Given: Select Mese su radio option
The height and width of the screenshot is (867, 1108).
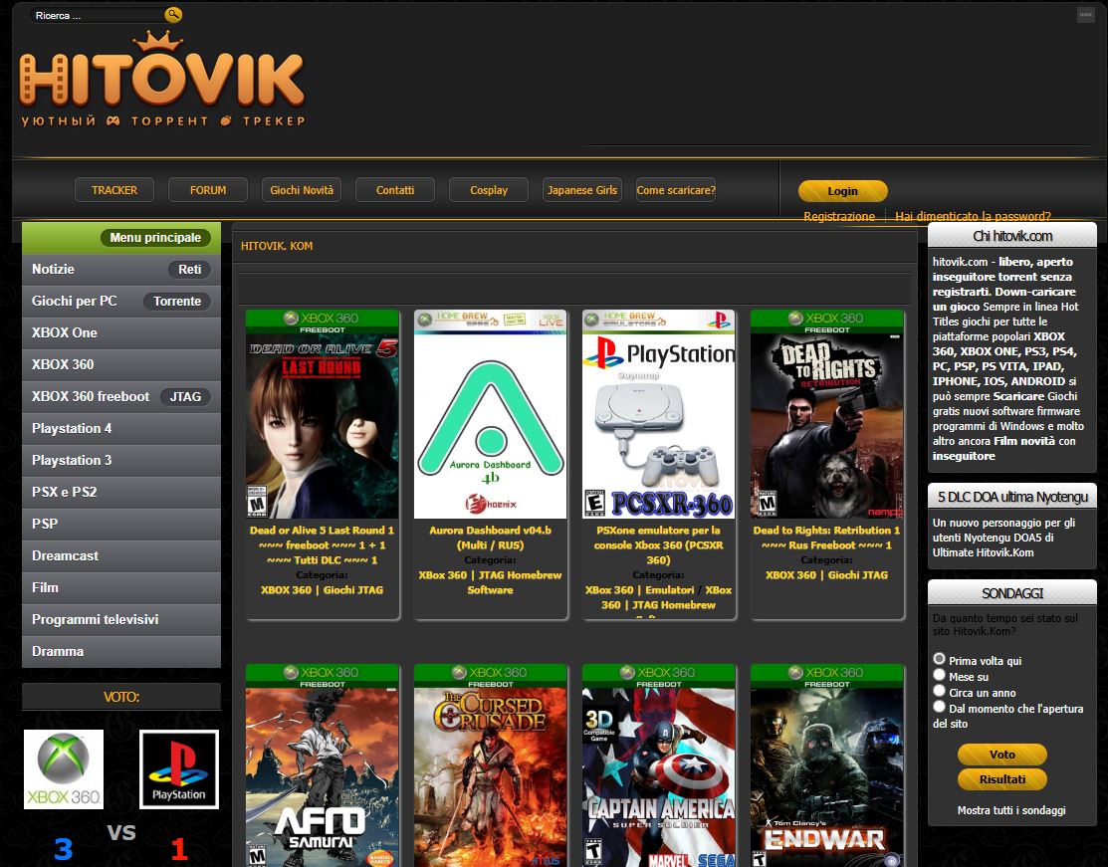Looking at the screenshot, I should click(939, 675).
